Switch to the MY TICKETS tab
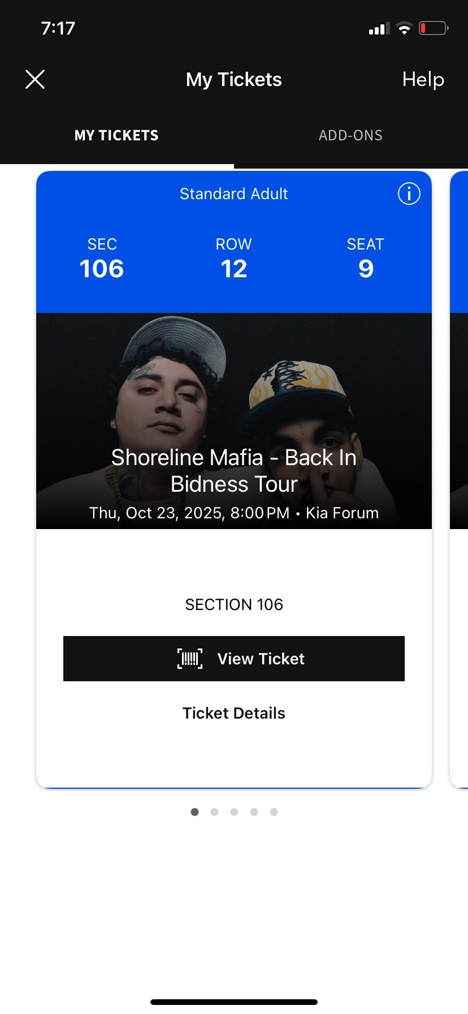This screenshot has width=468, height=1014. pos(116,136)
